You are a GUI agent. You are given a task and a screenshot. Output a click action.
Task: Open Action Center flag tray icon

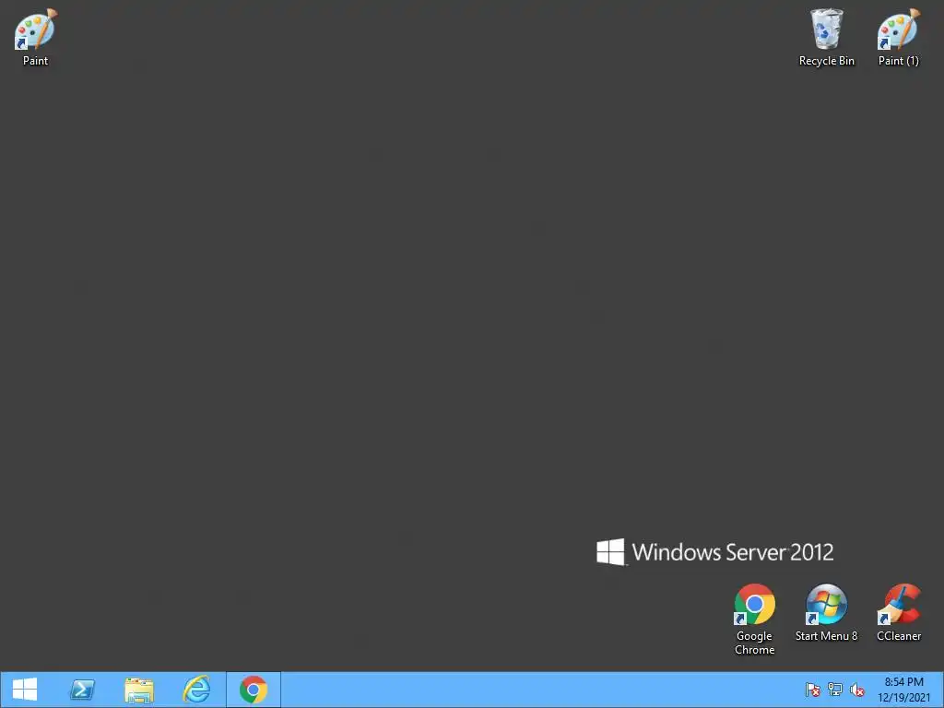click(813, 690)
